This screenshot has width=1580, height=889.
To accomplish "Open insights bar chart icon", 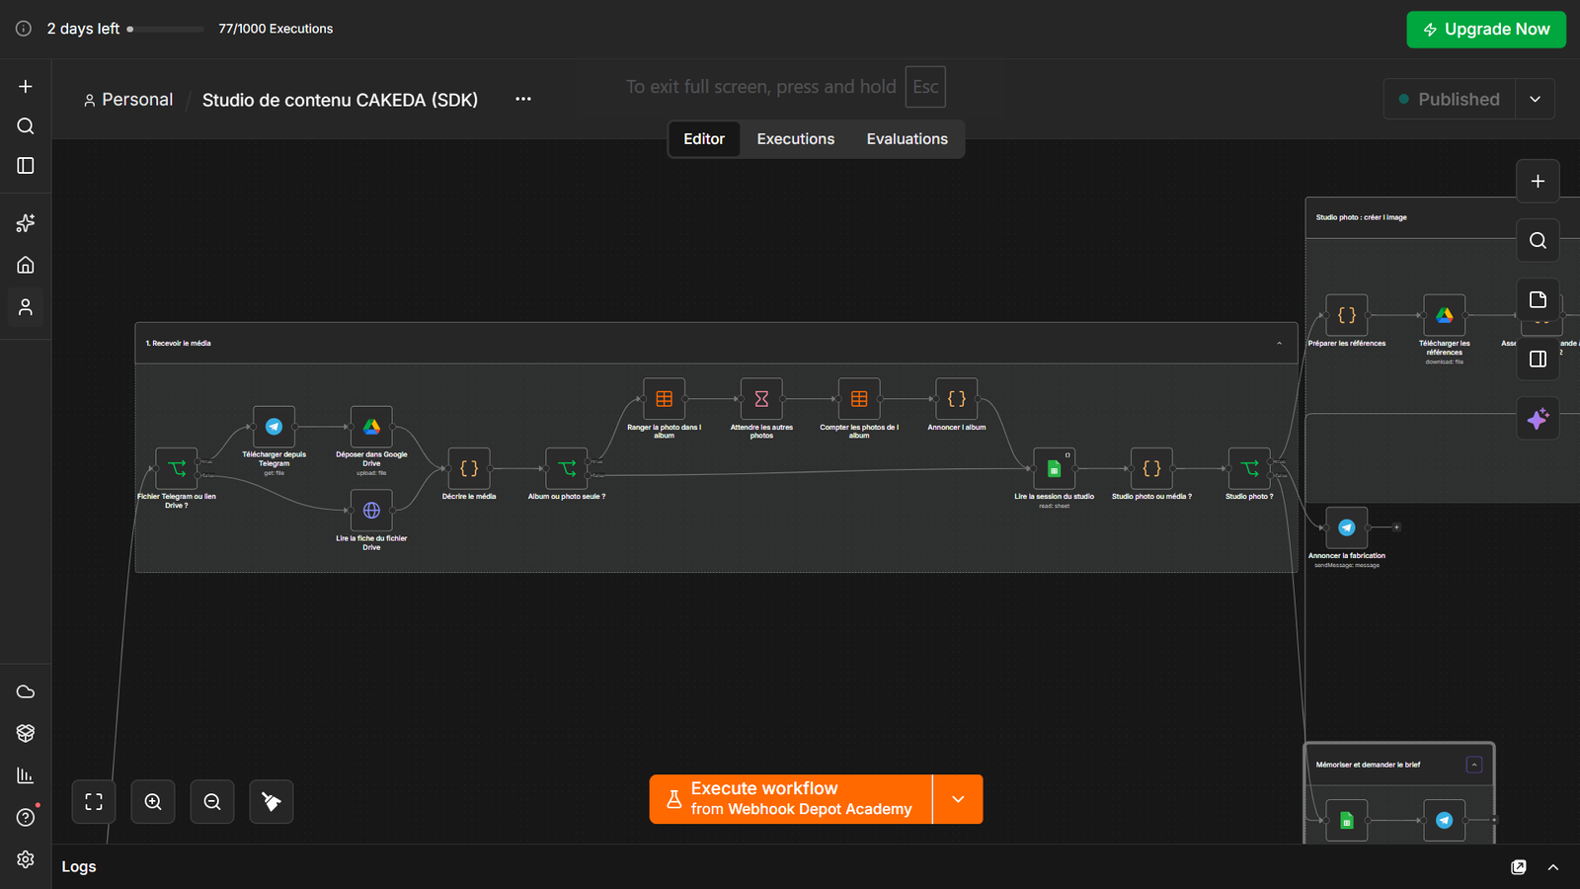I will [26, 775].
